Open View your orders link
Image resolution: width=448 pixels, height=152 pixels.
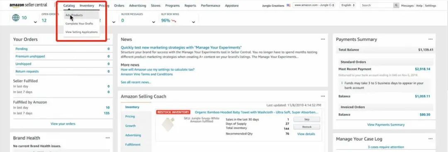(x=63, y=124)
